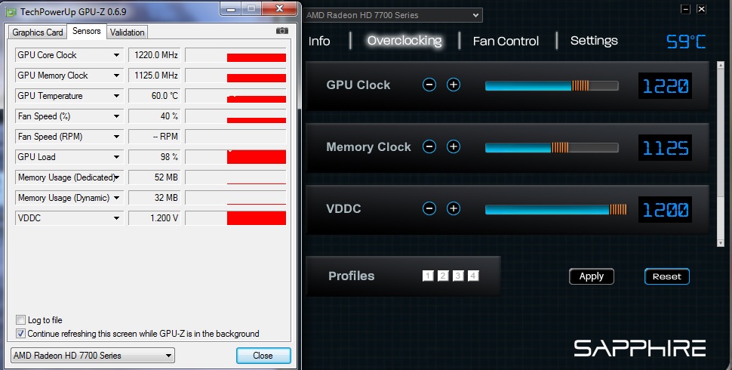Enable Log to file checkbox

click(20, 320)
